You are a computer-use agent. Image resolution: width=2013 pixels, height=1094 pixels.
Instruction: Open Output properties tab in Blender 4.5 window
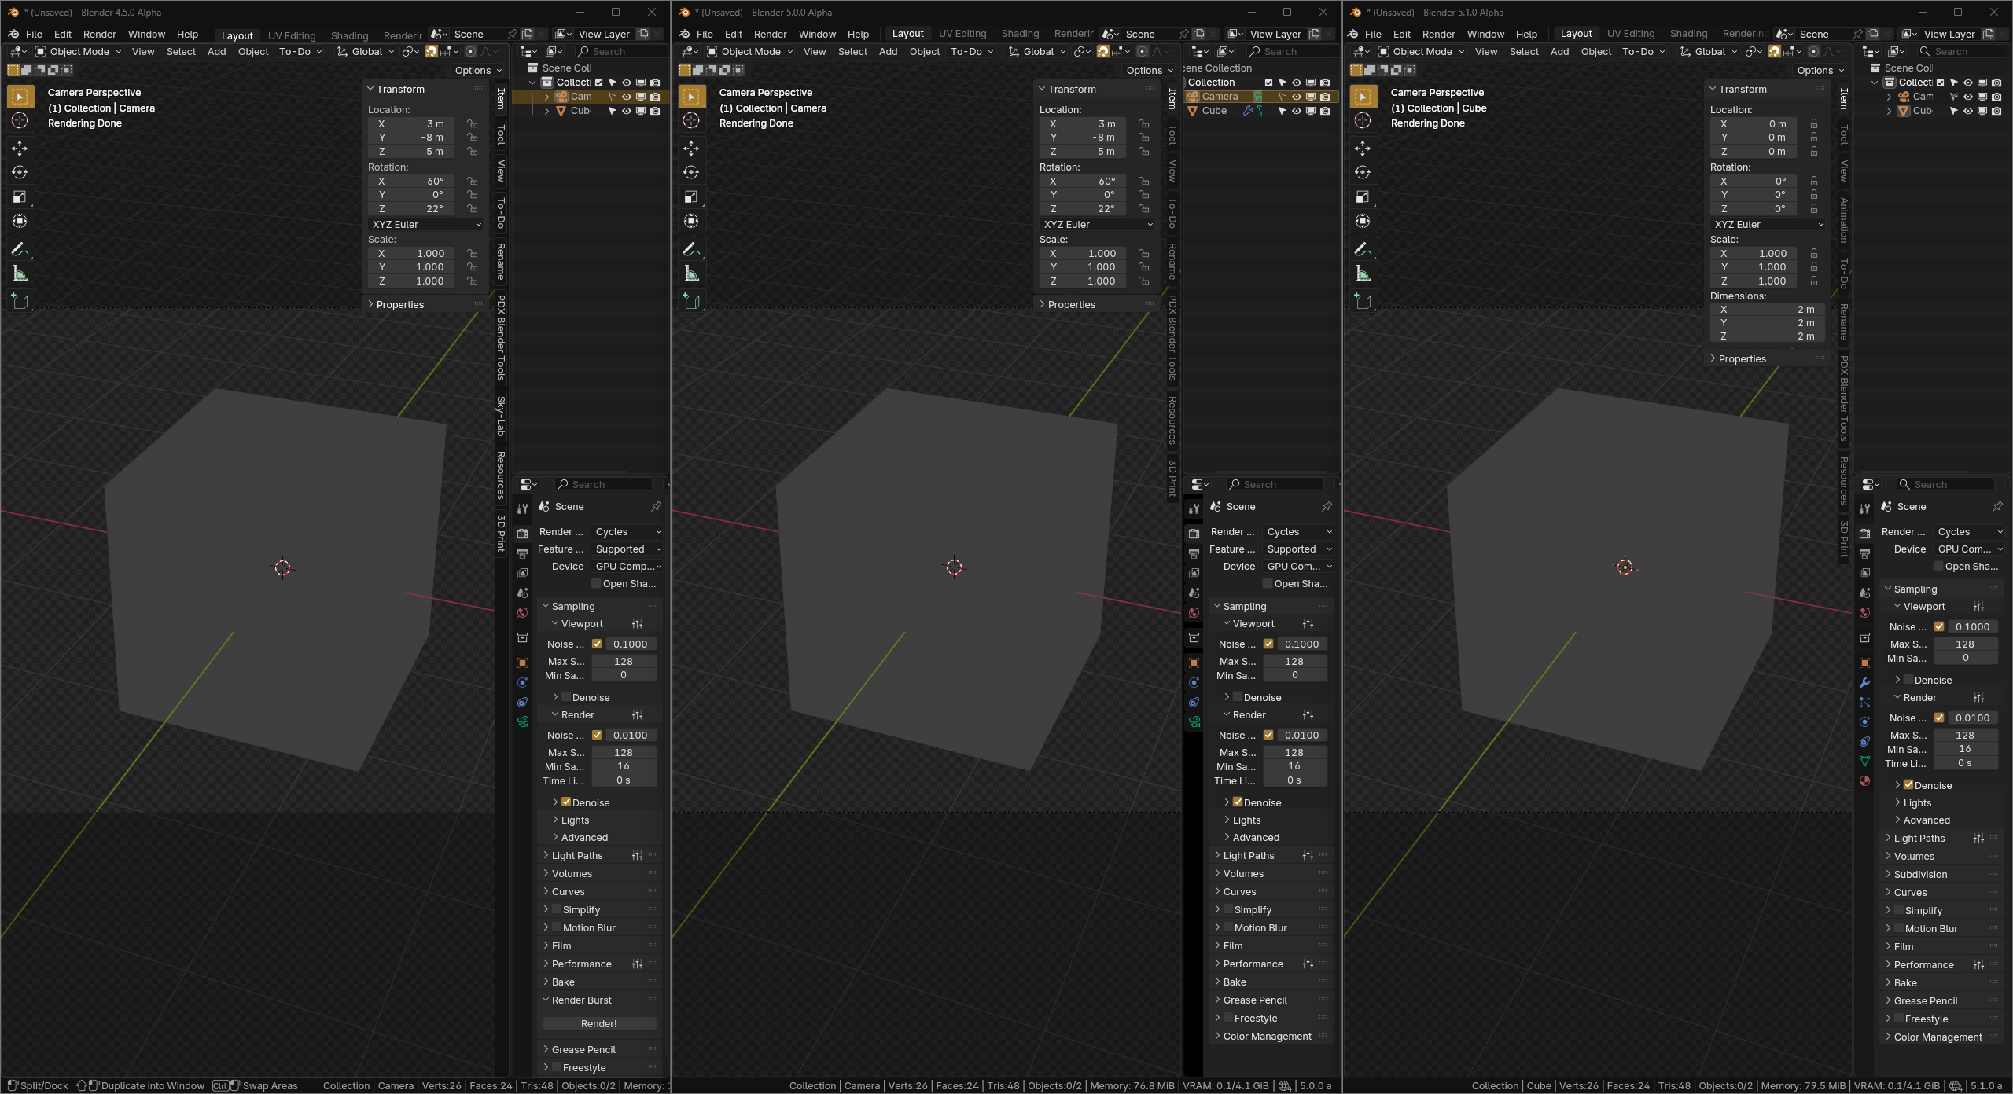[523, 553]
